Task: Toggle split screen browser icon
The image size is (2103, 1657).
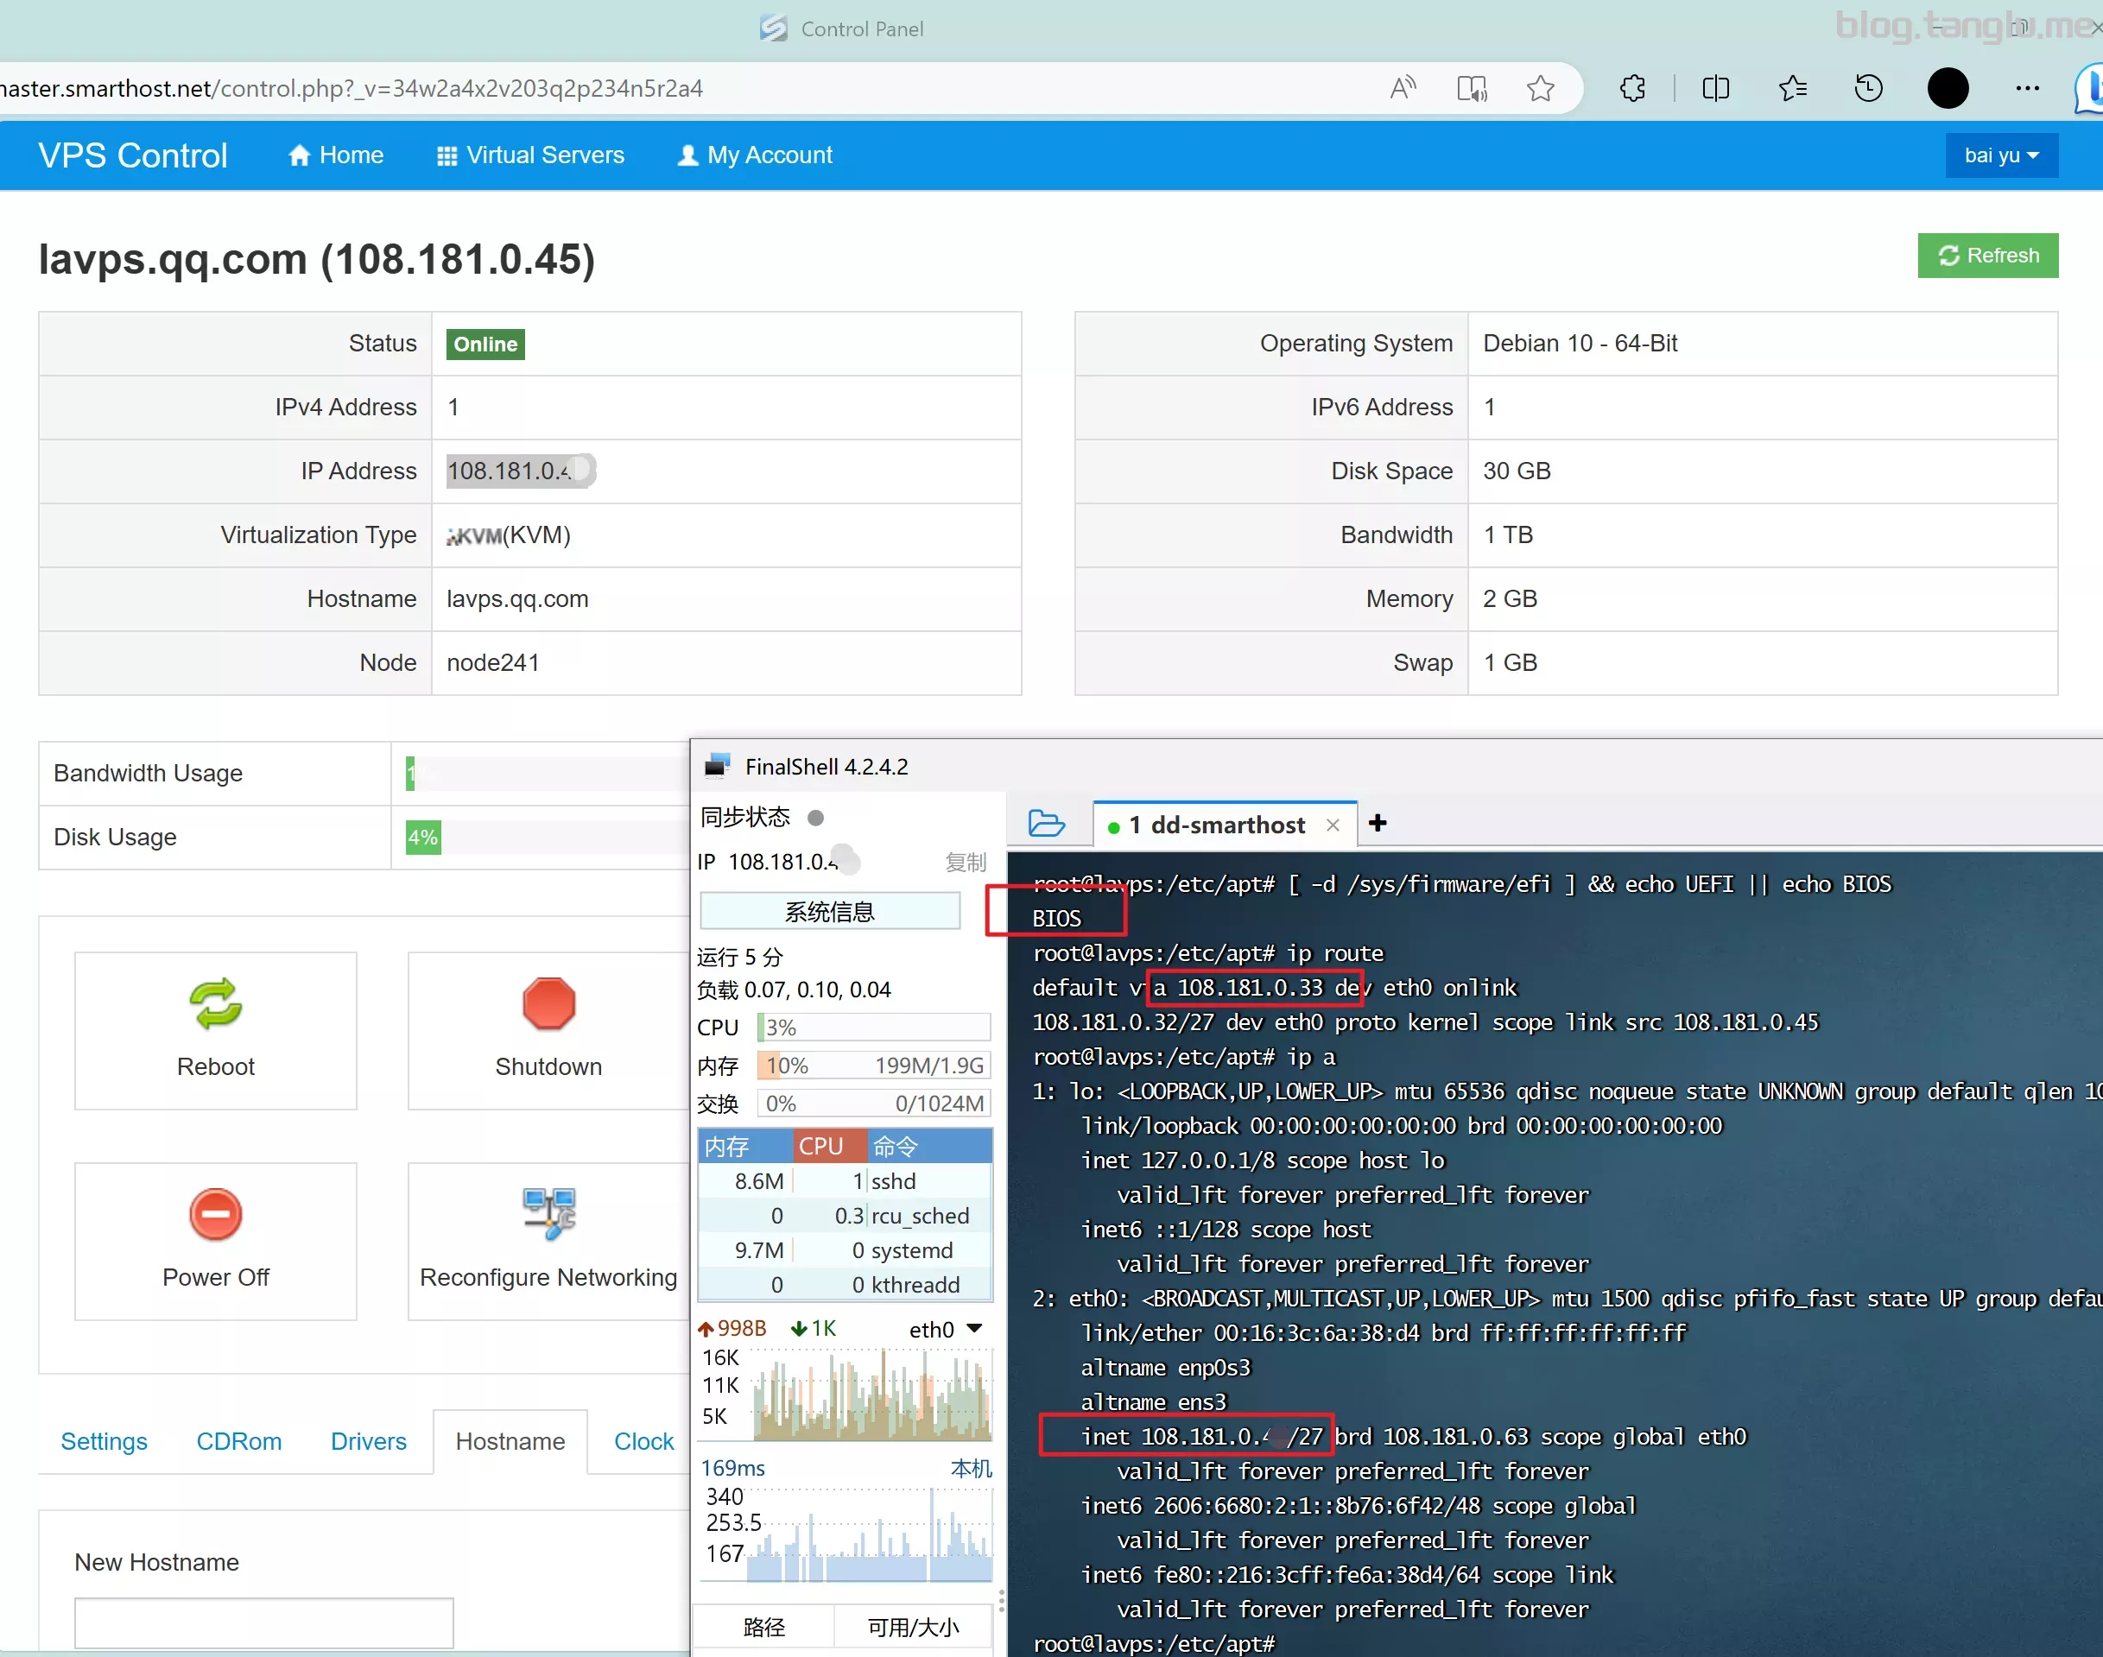Action: tap(1716, 88)
